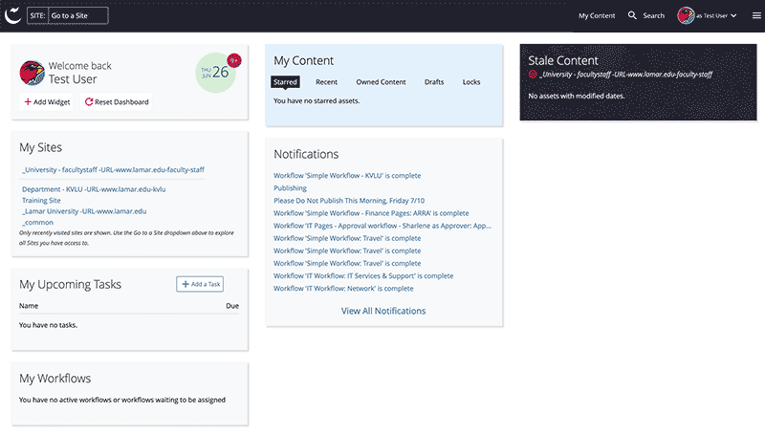Click the Cascade CMS logo icon
The image size is (765, 436).
tap(12, 15)
